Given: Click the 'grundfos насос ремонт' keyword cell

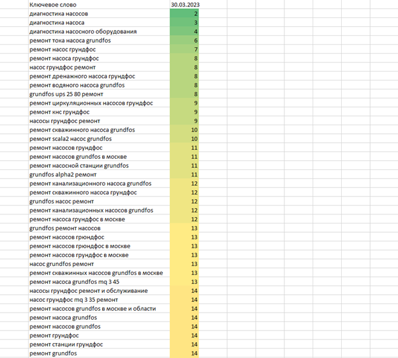Looking at the screenshot, I should [x=99, y=202].
